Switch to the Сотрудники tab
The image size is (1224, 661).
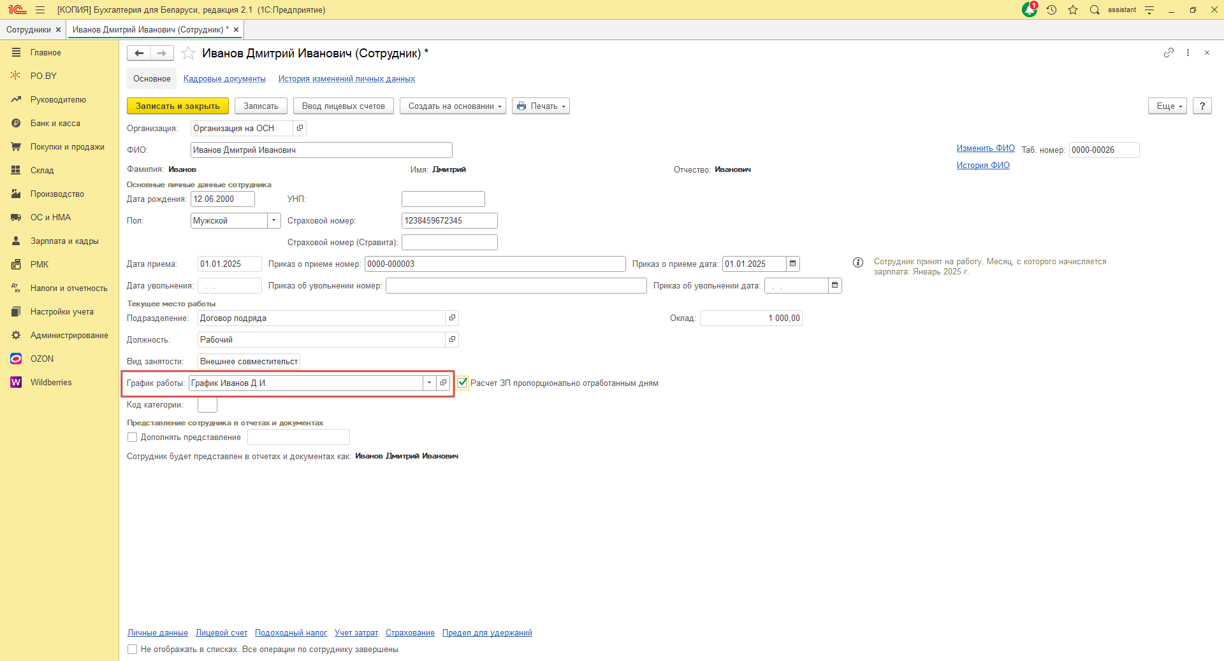point(28,30)
